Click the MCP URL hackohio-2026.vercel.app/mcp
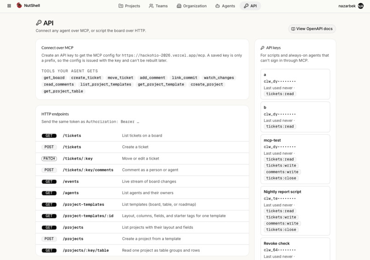370x260 pixels. (163, 55)
